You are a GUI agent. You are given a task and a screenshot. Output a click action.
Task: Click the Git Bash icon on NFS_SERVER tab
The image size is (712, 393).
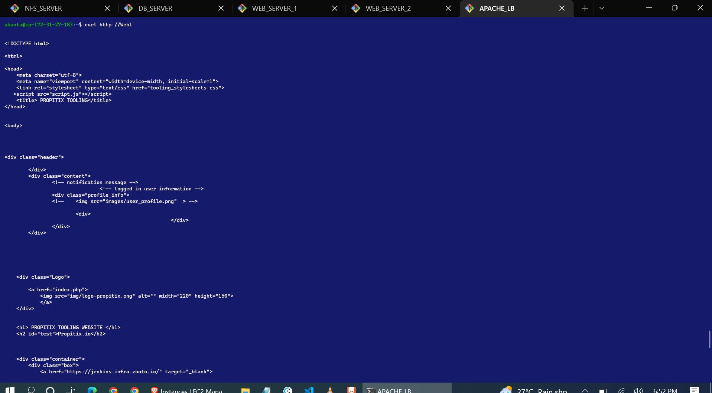click(x=15, y=8)
